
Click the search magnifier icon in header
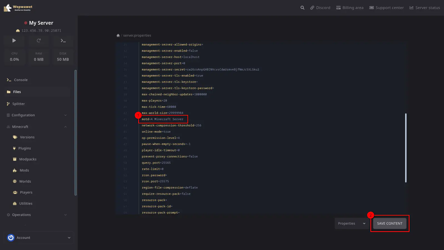point(302,8)
